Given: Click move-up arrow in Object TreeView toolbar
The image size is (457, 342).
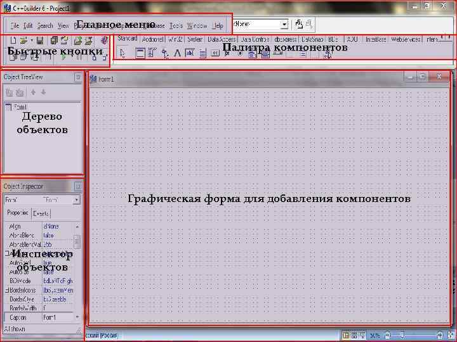Looking at the screenshot, I should pos(33,92).
